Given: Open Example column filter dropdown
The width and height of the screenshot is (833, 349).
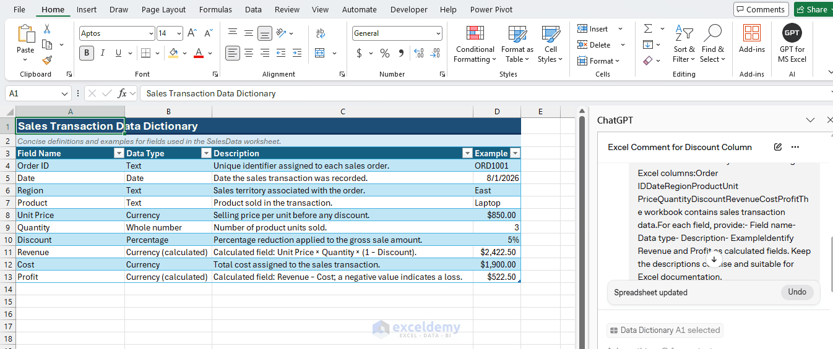Looking at the screenshot, I should click(x=515, y=153).
